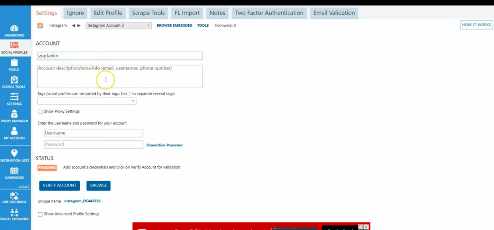Screen dimensions: 494x230
Task: Focus the Password input field
Action: [x=93, y=145]
